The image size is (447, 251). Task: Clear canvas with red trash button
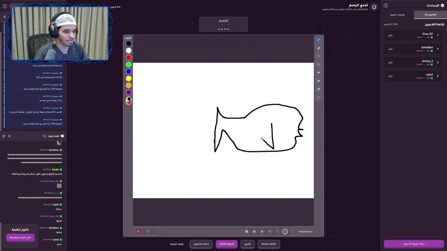138,231
